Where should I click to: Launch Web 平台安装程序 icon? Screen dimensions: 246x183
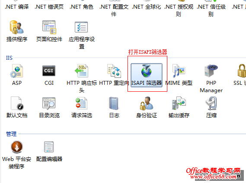[16, 147]
